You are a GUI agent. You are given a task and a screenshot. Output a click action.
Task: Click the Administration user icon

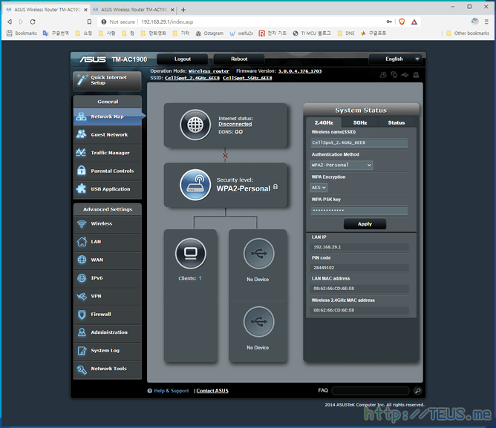click(x=82, y=332)
